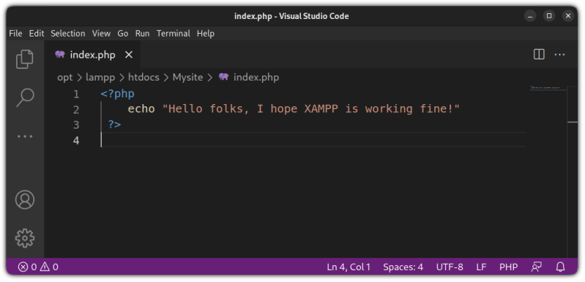The width and height of the screenshot is (585, 282).
Task: Show additional views ellipsis in activity bar
Action: click(25, 136)
